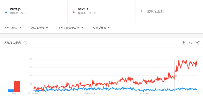Expand the 過去 5 年間 time range dropdown

(x=39, y=28)
